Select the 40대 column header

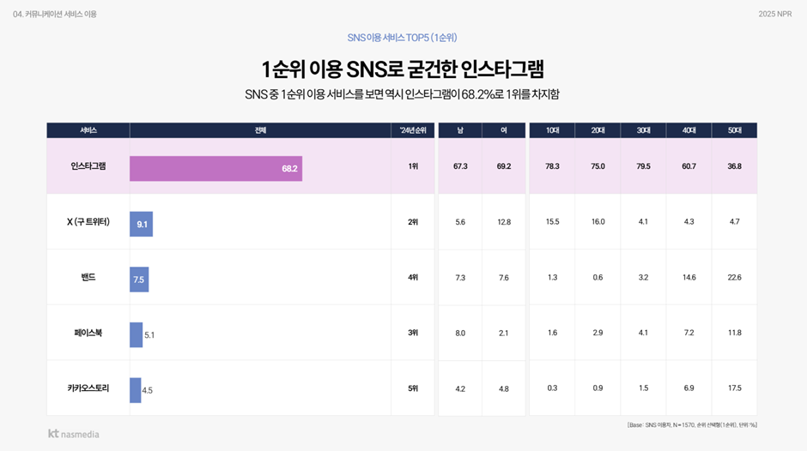689,130
